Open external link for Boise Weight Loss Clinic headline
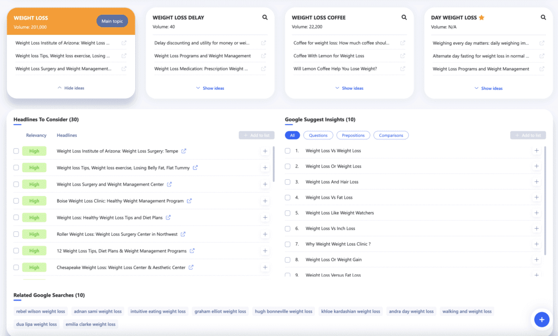The image size is (558, 336). pyautogui.click(x=190, y=201)
